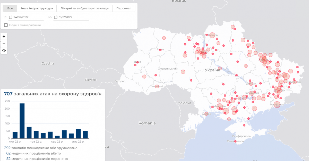
Task: Click the end date calendar icon
Action: [x=56, y=17]
